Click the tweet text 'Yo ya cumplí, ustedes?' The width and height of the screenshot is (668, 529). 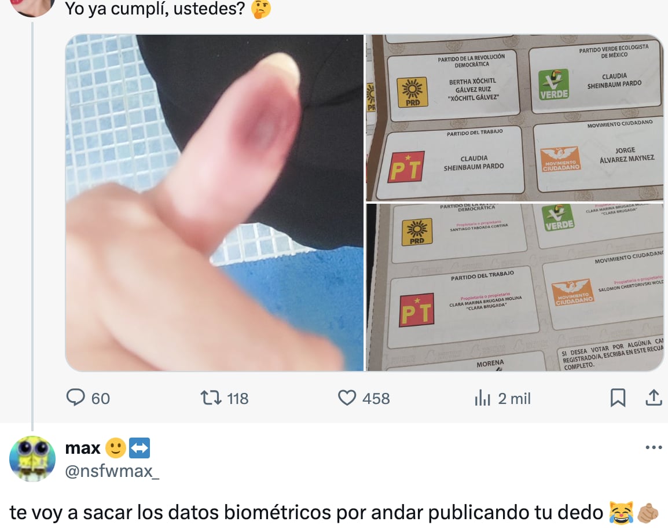coord(155,8)
